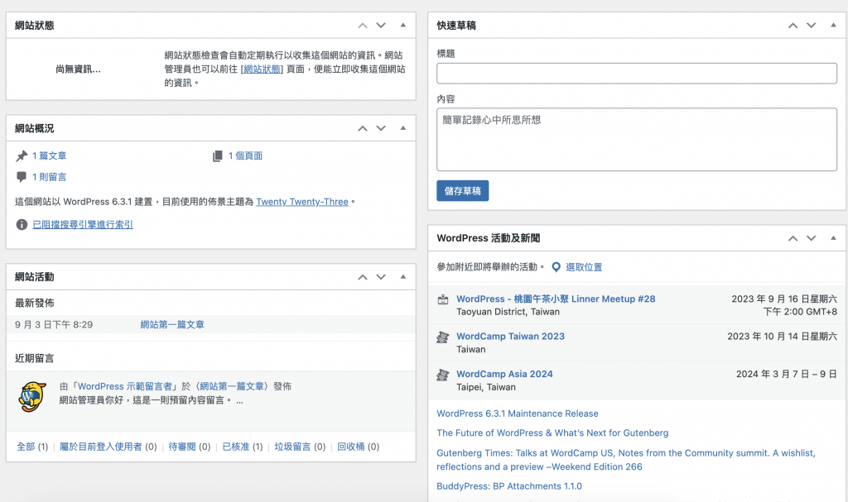Open the Twenty Twenty-Three theme link
The height and width of the screenshot is (502, 848).
click(302, 202)
